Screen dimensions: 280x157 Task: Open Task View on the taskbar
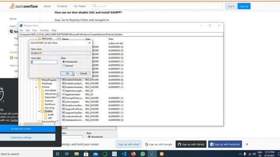point(67,154)
